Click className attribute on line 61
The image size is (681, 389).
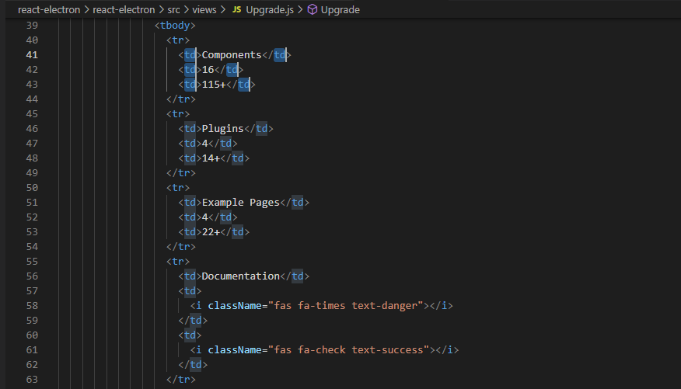(235, 350)
